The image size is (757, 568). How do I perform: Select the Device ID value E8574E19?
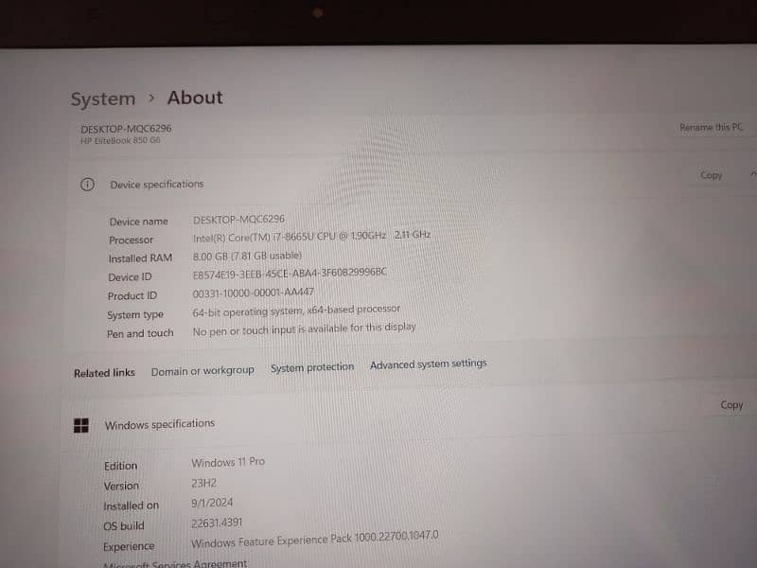(x=290, y=274)
